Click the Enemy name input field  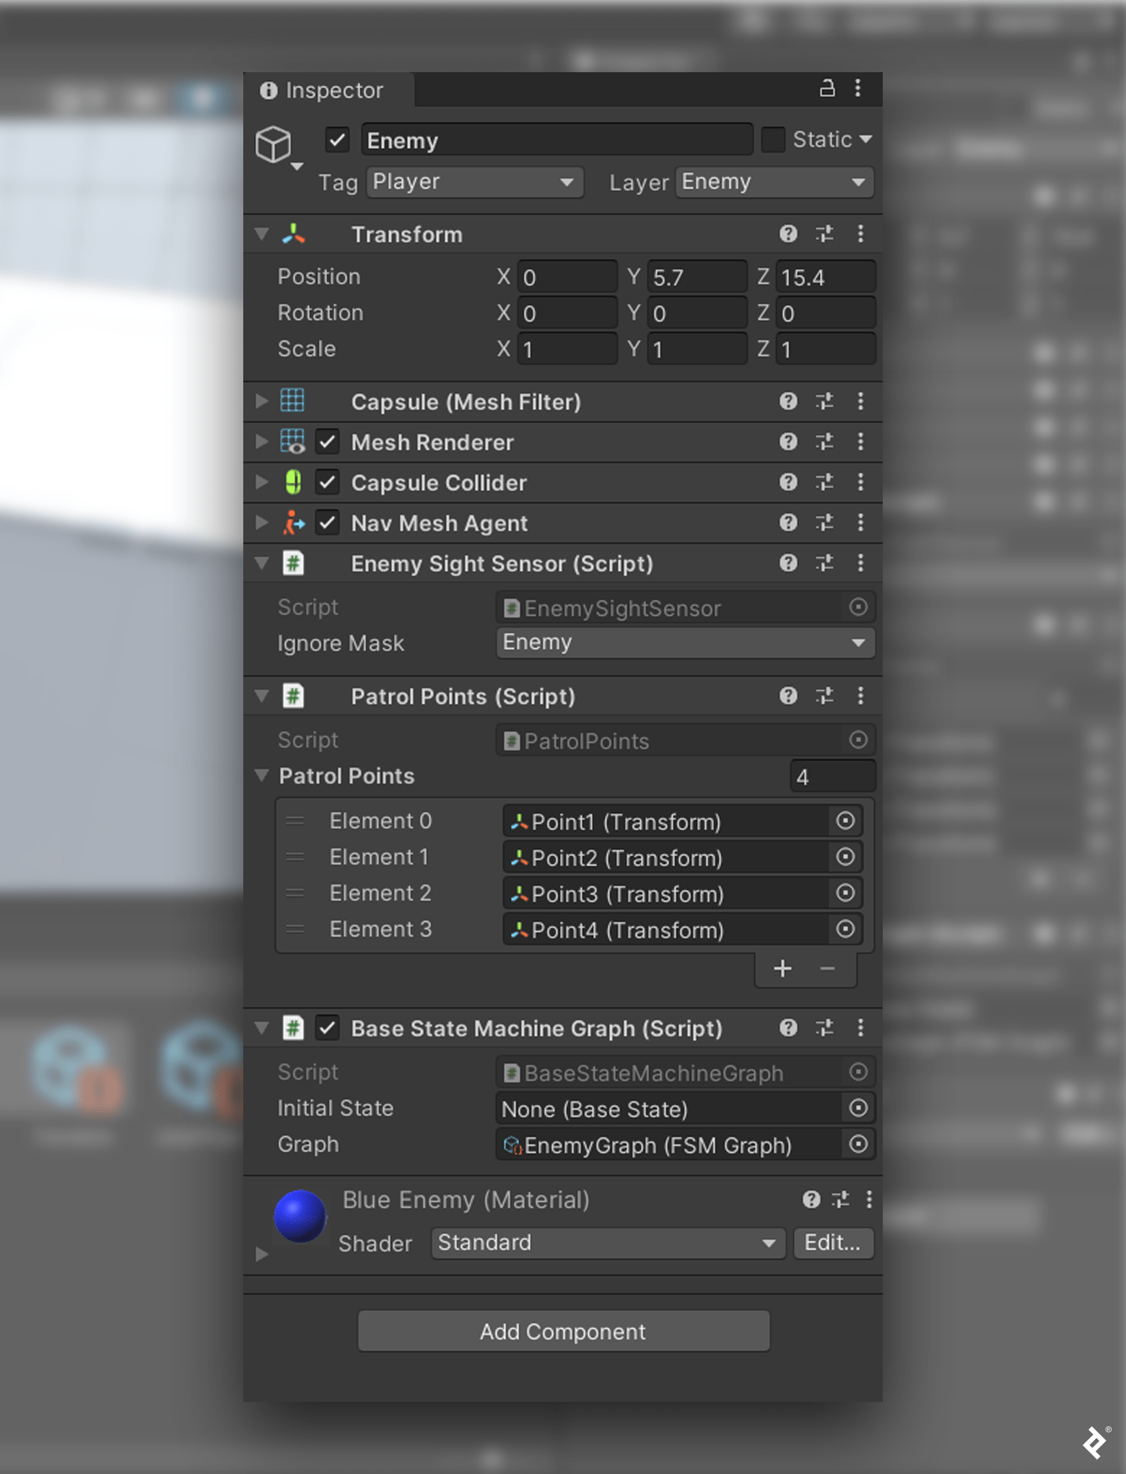pyautogui.click(x=557, y=140)
